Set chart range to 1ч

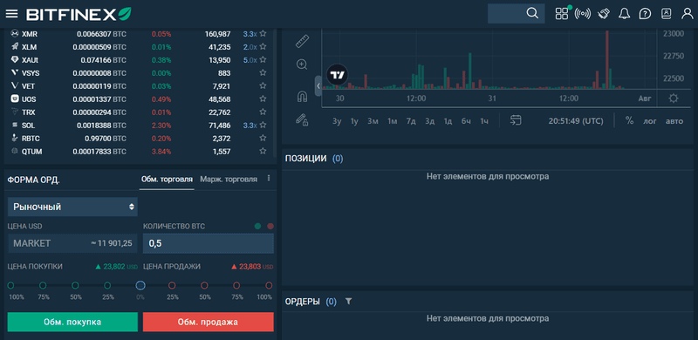point(484,121)
